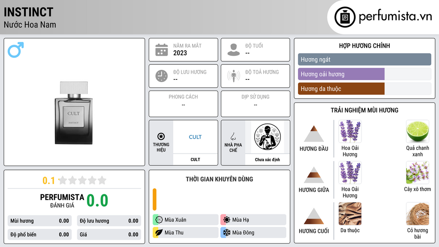439x247 pixels.
Task: Click the nose icon for Nhà pha chế
Action: [233, 136]
